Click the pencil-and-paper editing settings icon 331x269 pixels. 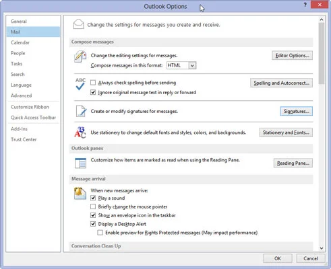pos(80,56)
